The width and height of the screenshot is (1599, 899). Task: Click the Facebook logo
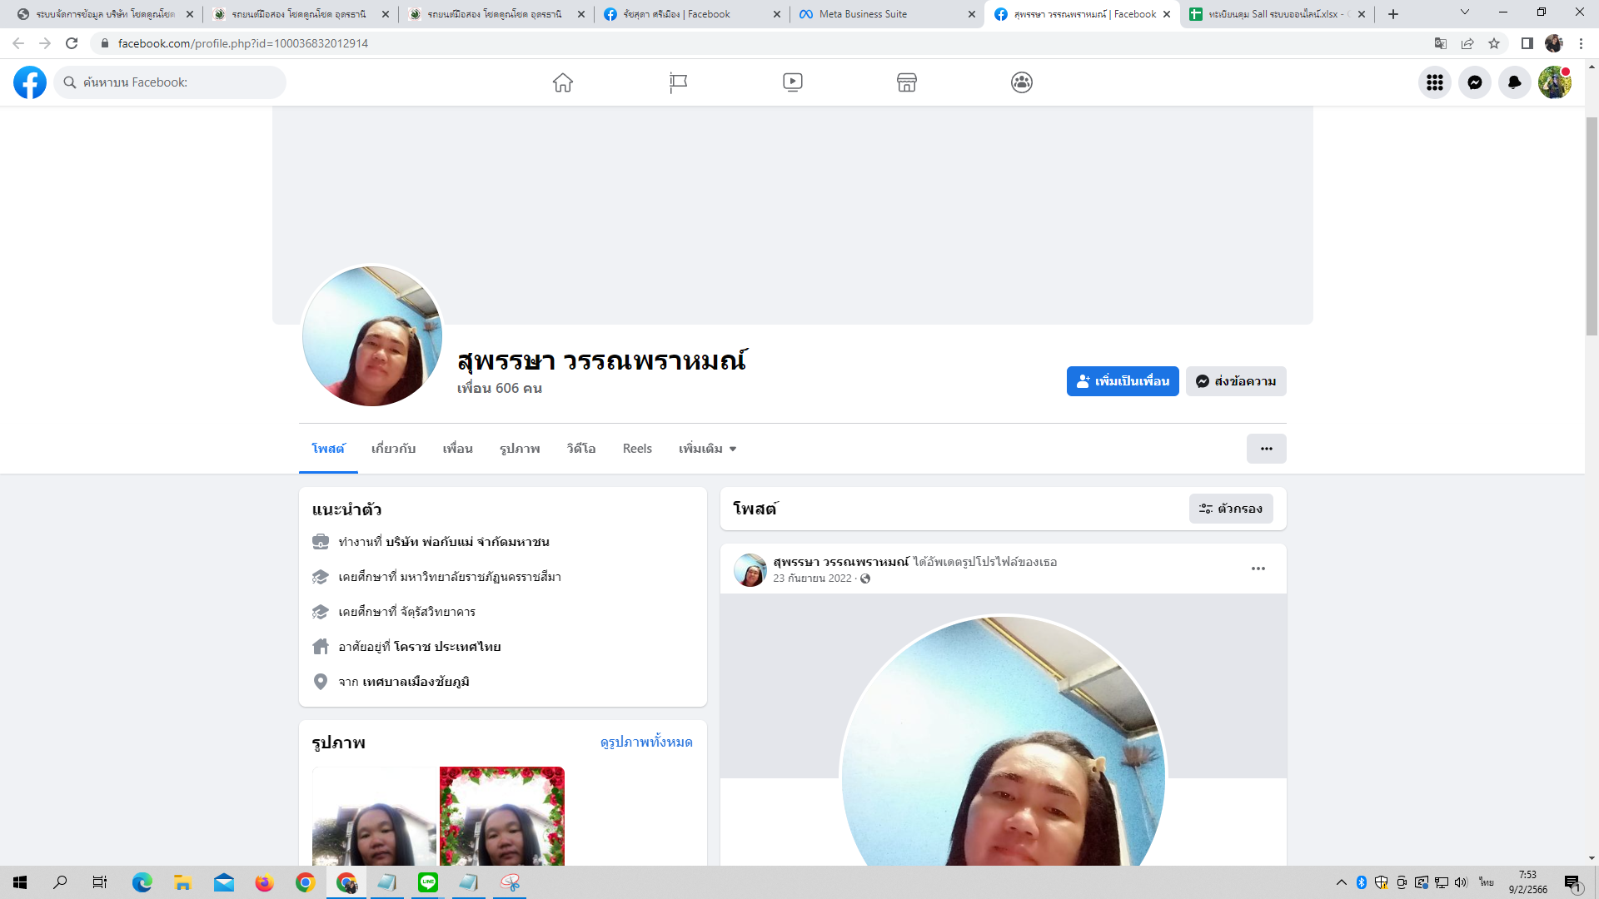[30, 82]
